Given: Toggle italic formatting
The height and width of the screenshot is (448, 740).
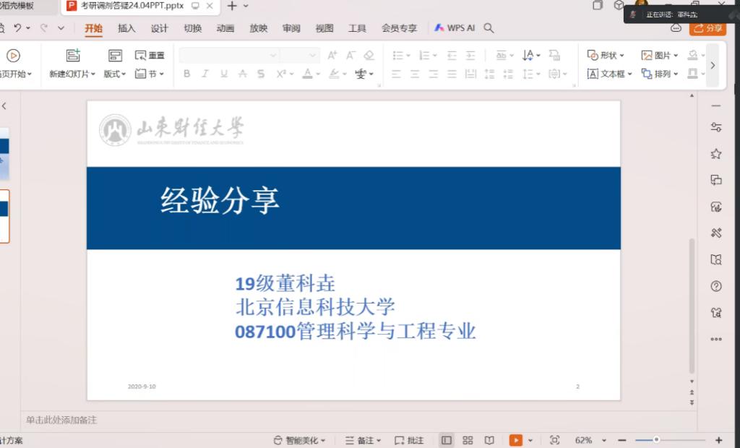Looking at the screenshot, I should tap(205, 74).
